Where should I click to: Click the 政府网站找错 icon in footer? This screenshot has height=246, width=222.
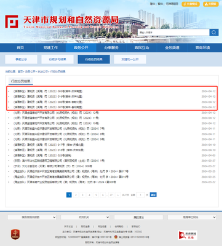[188, 235]
